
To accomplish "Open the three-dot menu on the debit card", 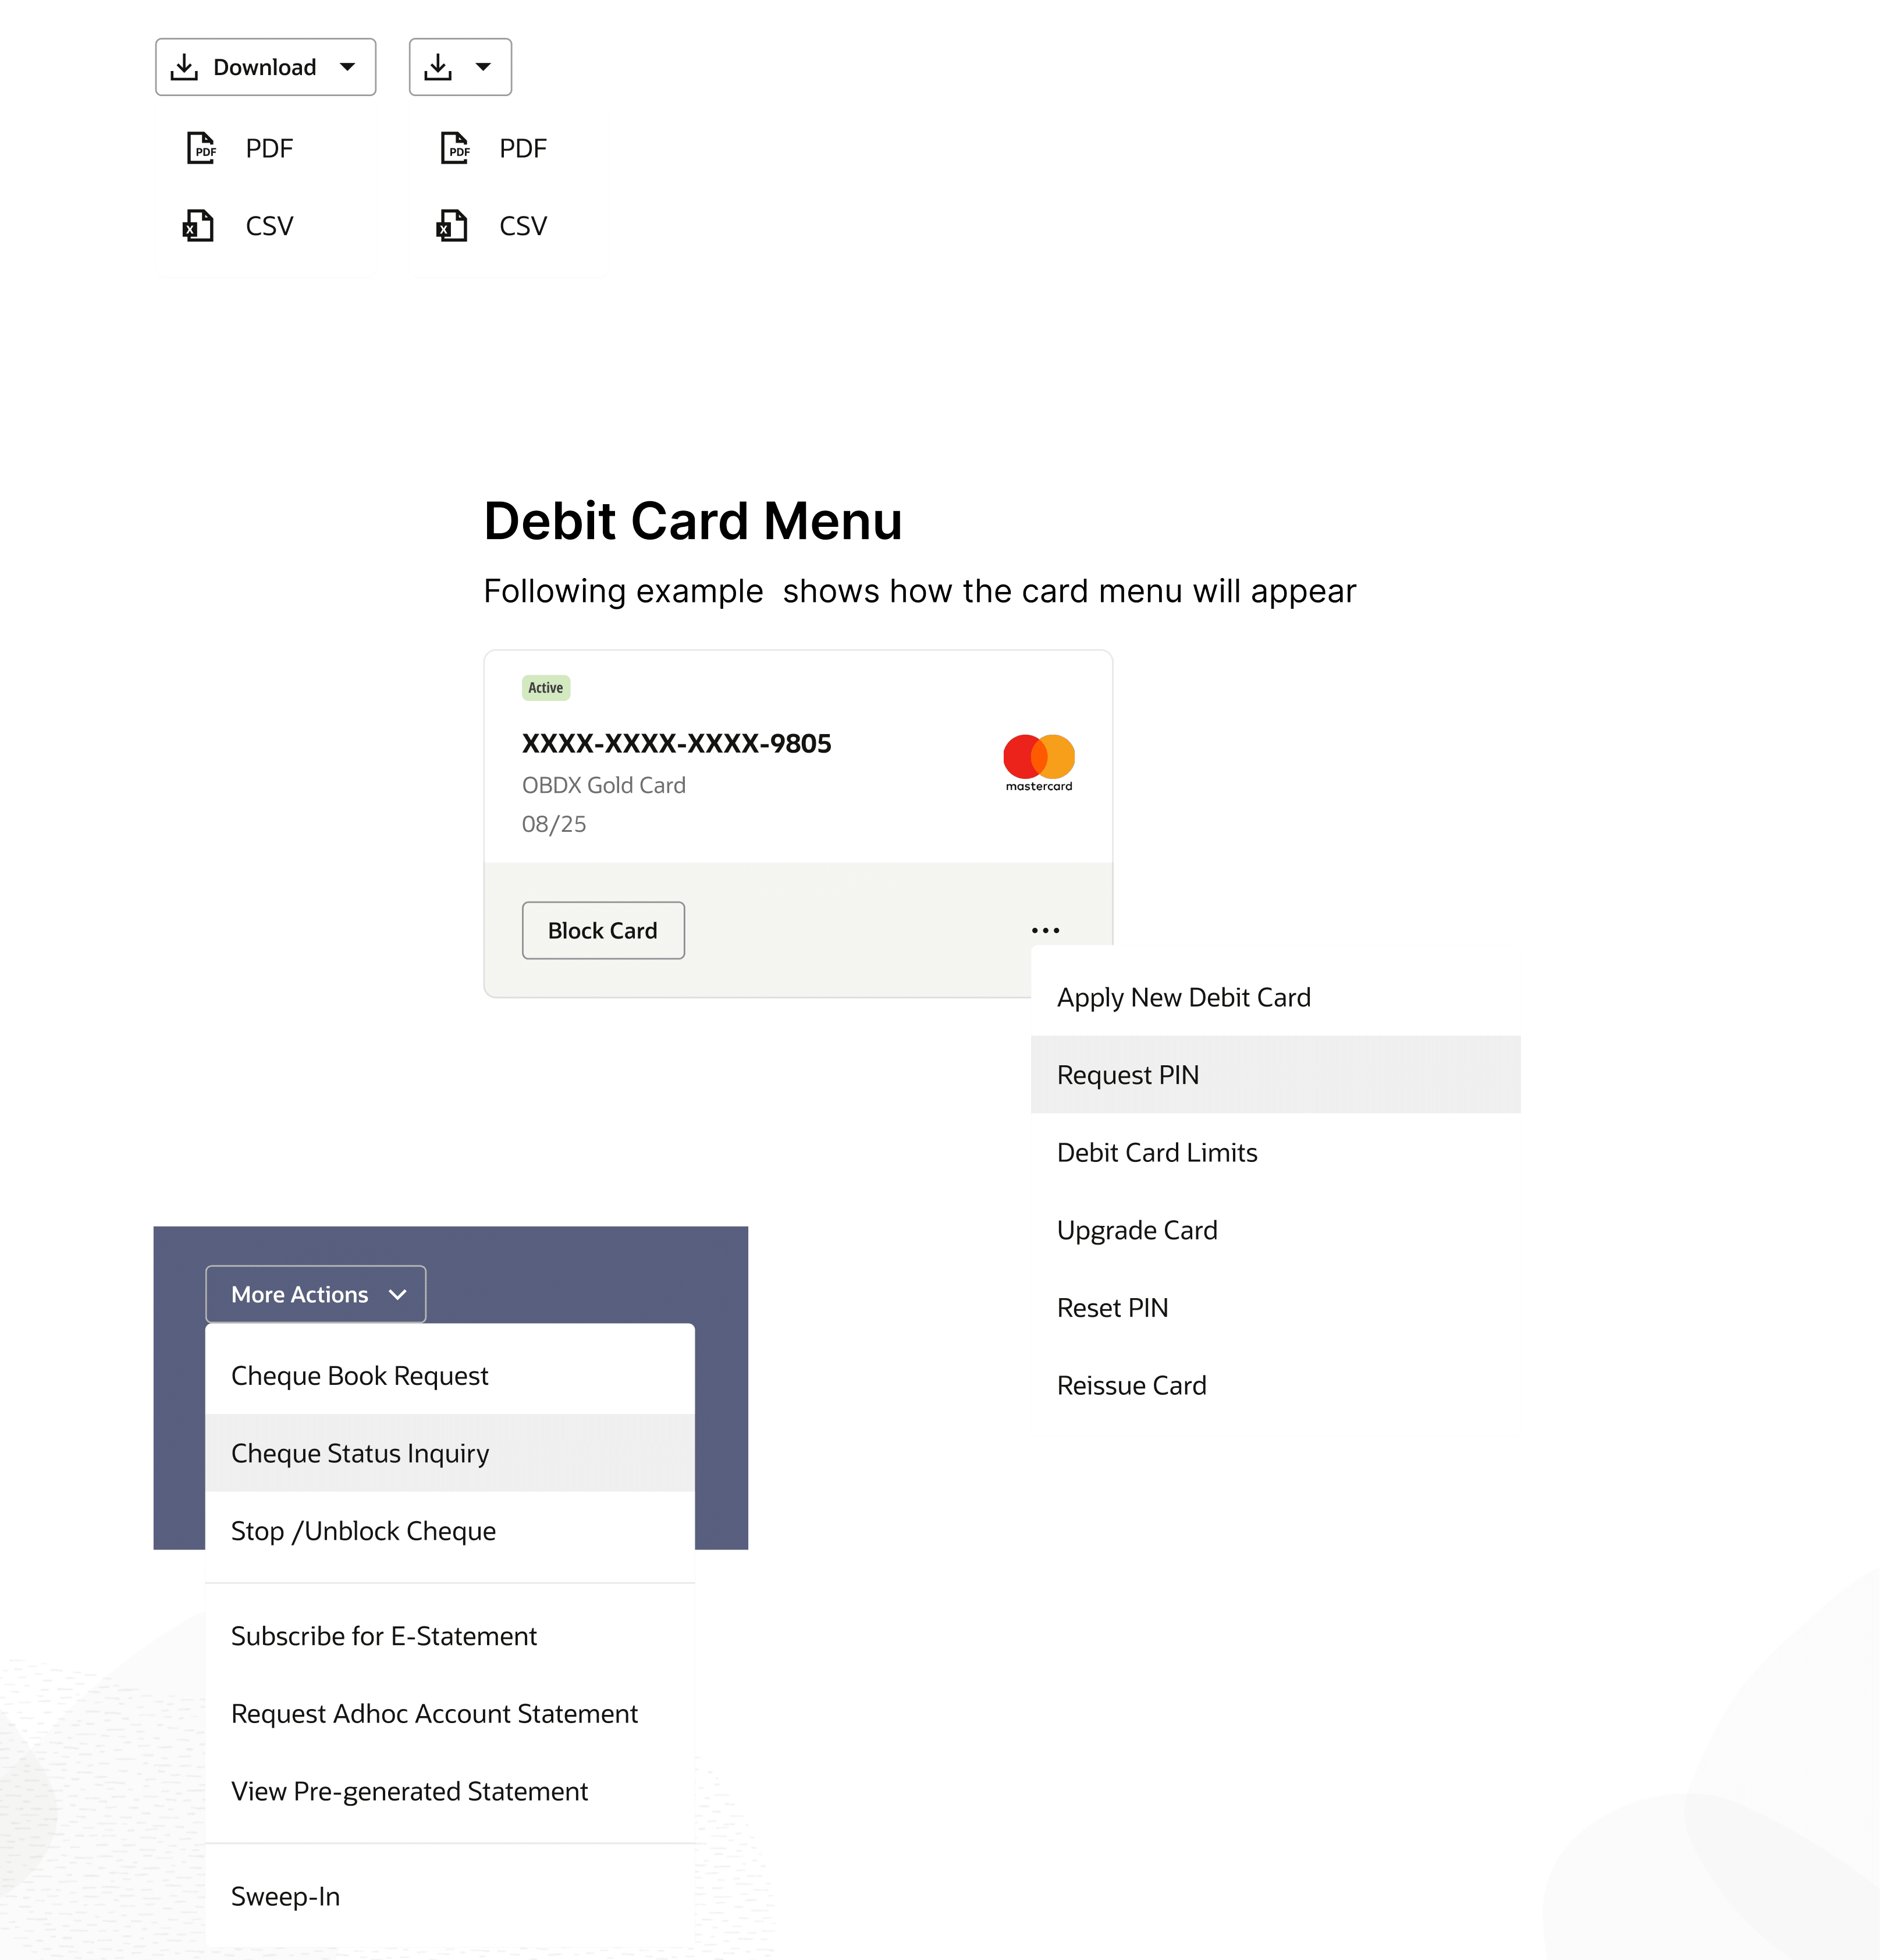I will [x=1046, y=930].
